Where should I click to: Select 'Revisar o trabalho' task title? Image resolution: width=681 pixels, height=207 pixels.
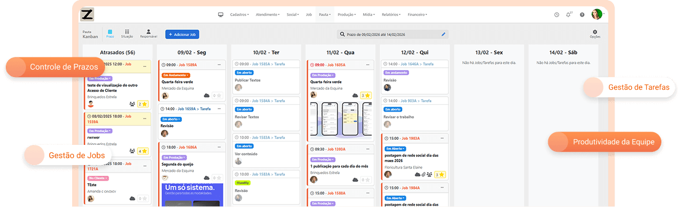pos(399,117)
